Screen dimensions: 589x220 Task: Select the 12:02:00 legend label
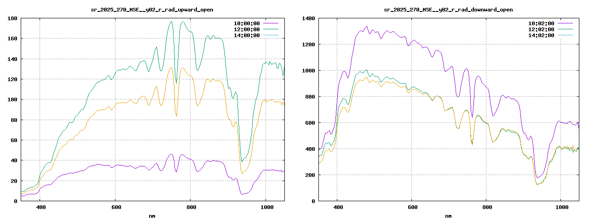tap(541, 29)
